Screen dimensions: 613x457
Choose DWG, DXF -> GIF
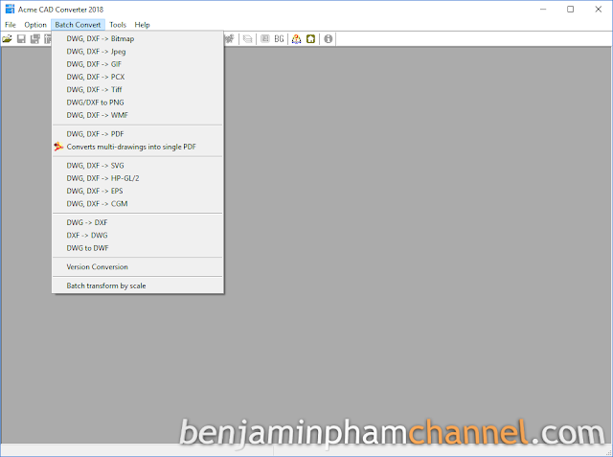138,64
